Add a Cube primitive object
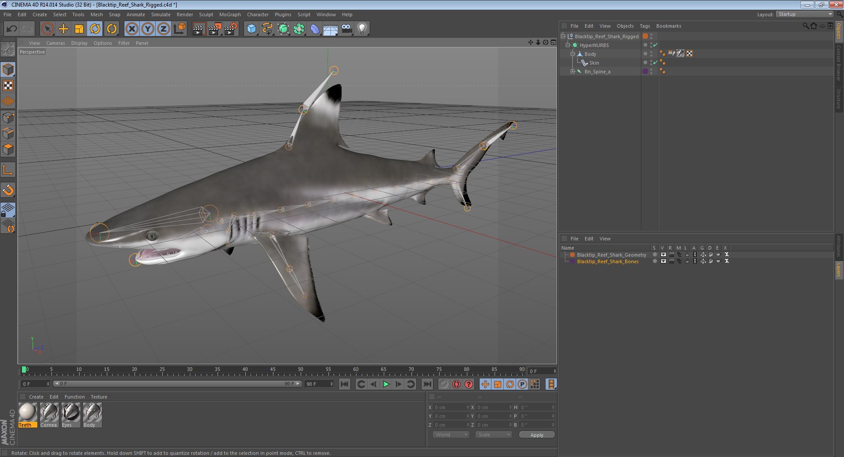The width and height of the screenshot is (844, 457). coord(251,29)
